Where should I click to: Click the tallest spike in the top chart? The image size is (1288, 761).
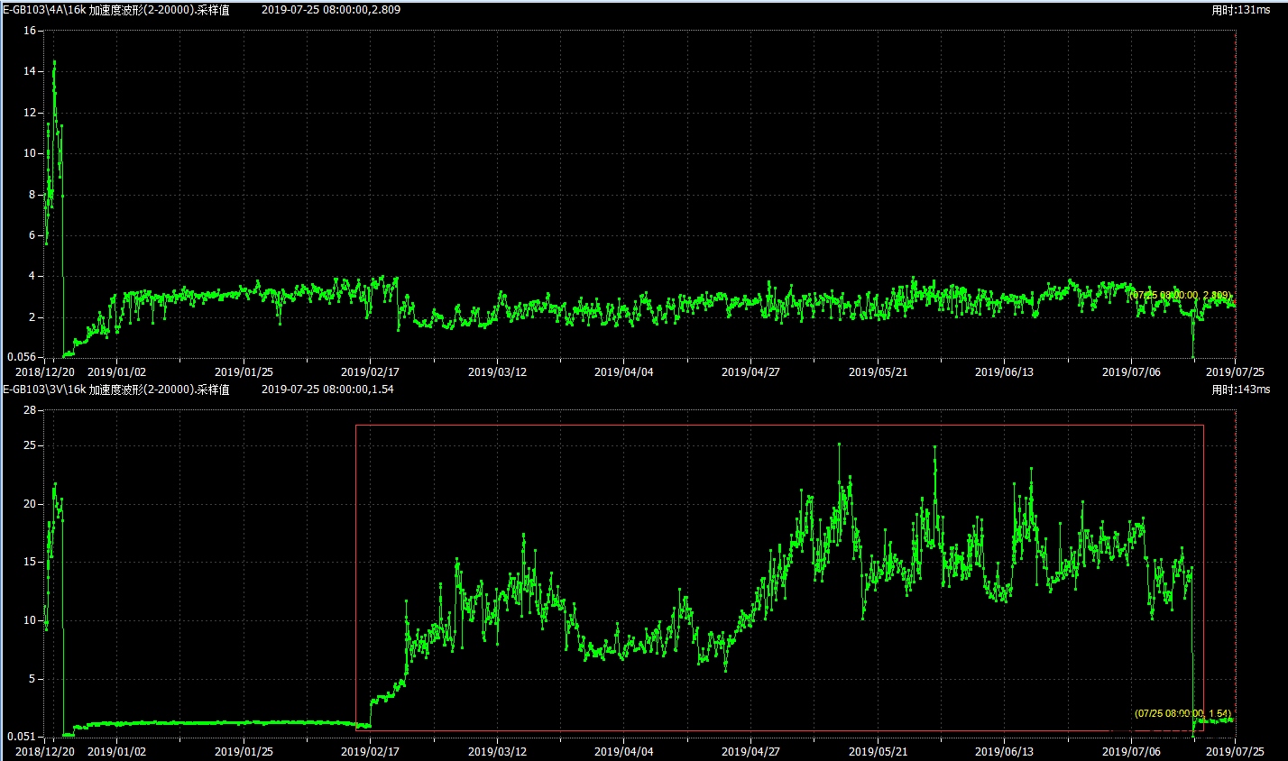coord(54,62)
